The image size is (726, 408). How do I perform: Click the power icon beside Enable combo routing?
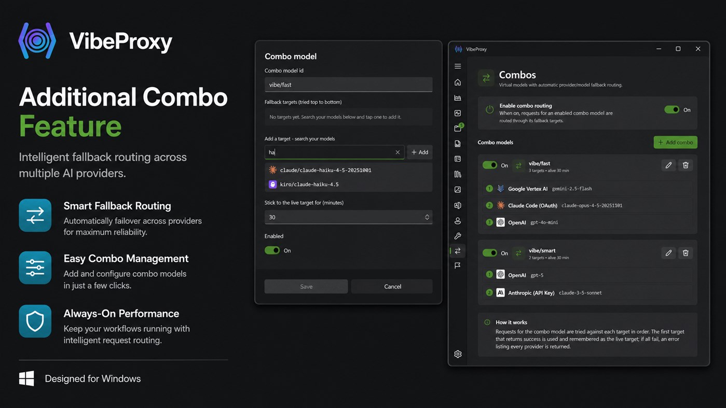click(489, 110)
